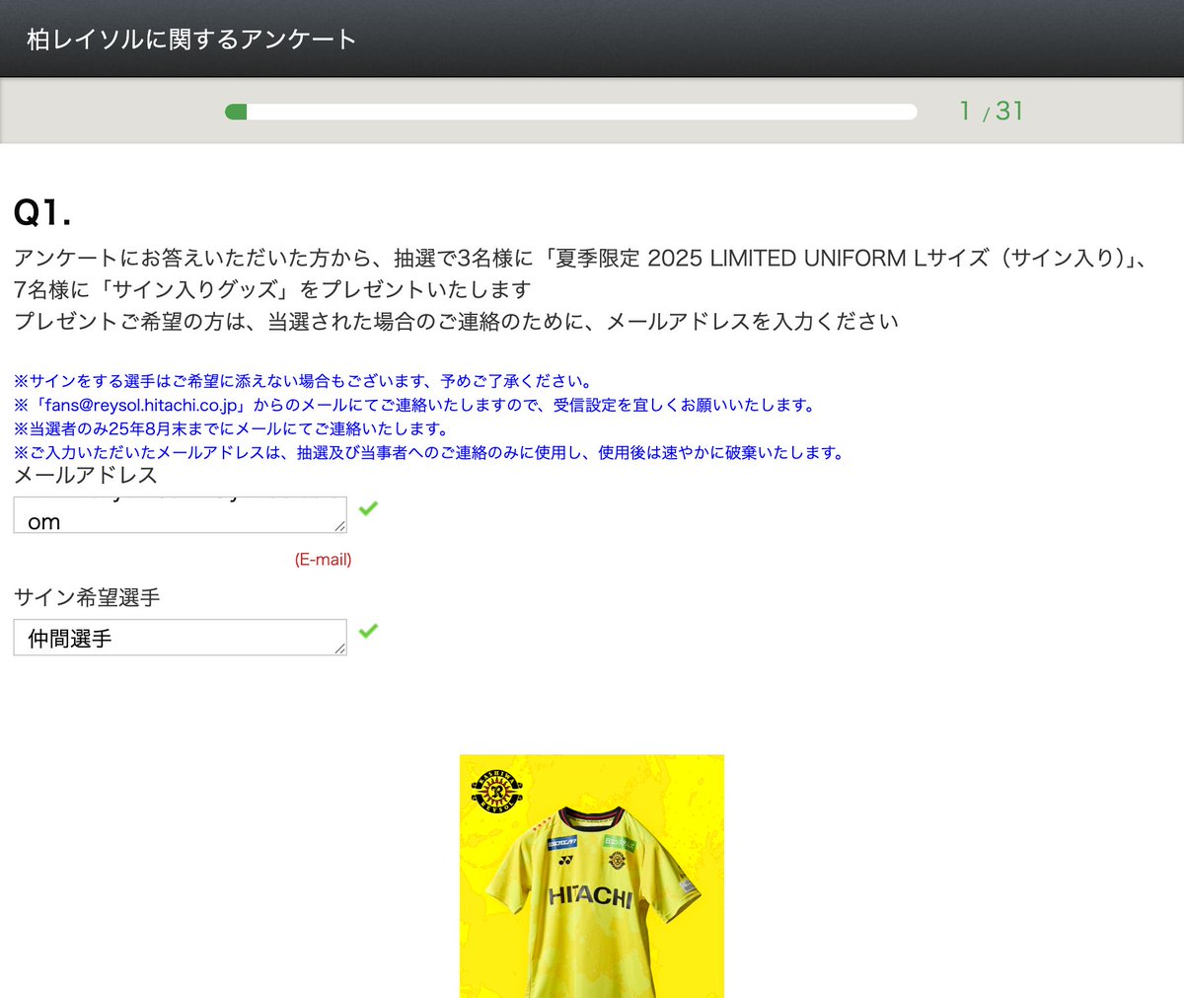
Task: Click the note starting ※ご入力いただいたメールアドレスは
Action: [x=429, y=452]
